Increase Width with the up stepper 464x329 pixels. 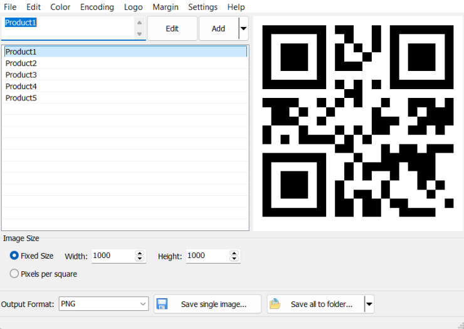140,253
